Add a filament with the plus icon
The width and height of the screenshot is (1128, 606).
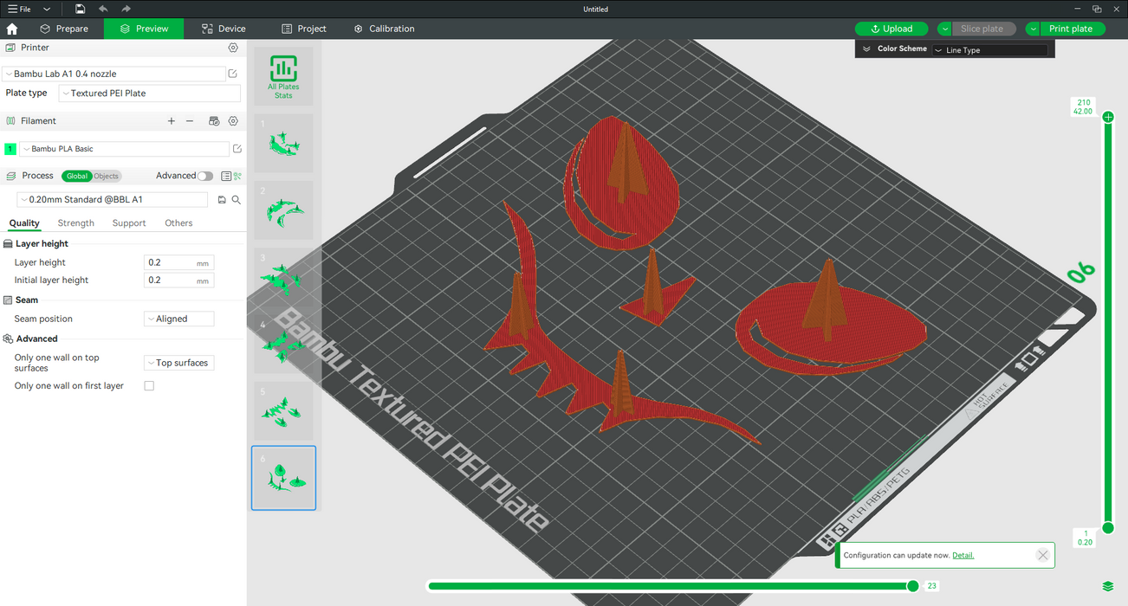(x=172, y=121)
